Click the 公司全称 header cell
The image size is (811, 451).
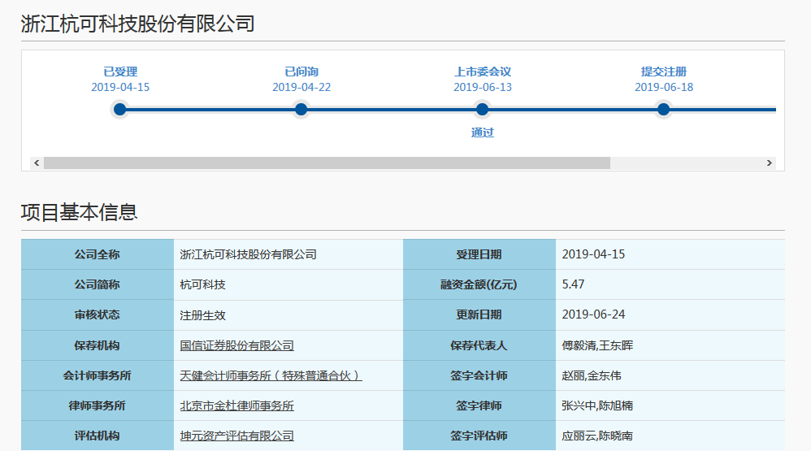point(98,254)
